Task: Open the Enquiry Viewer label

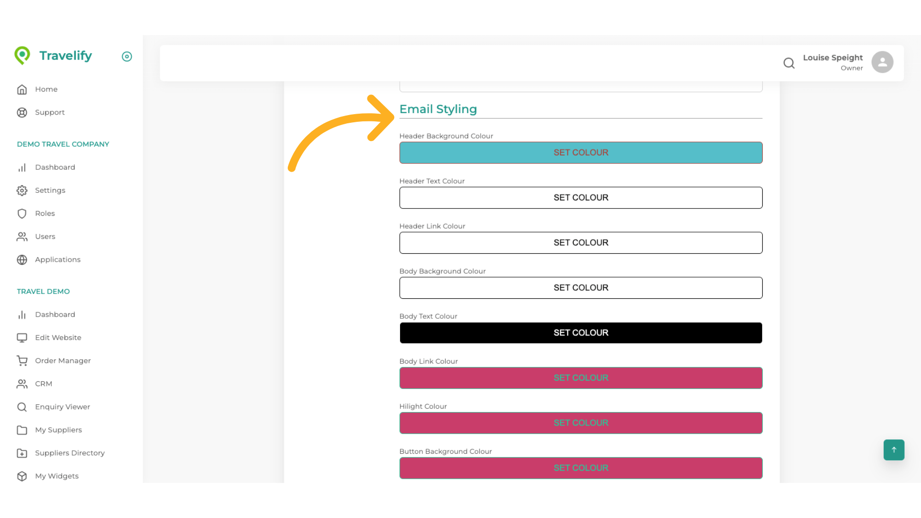Action: (x=62, y=407)
